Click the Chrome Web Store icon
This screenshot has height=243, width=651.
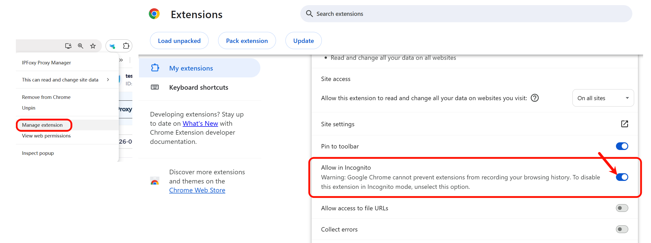[x=155, y=181]
